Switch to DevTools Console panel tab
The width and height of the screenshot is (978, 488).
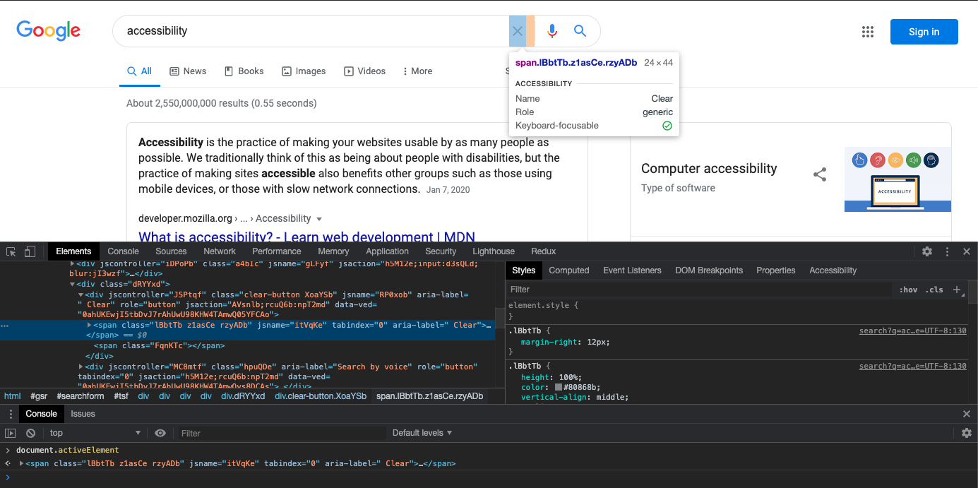coord(123,251)
